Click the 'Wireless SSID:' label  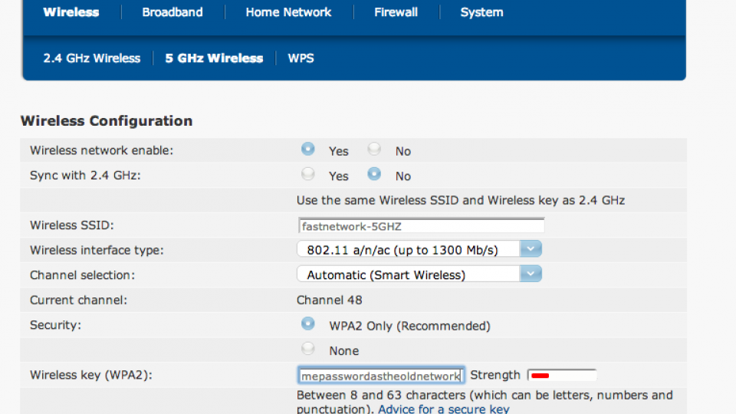pyautogui.click(x=72, y=225)
